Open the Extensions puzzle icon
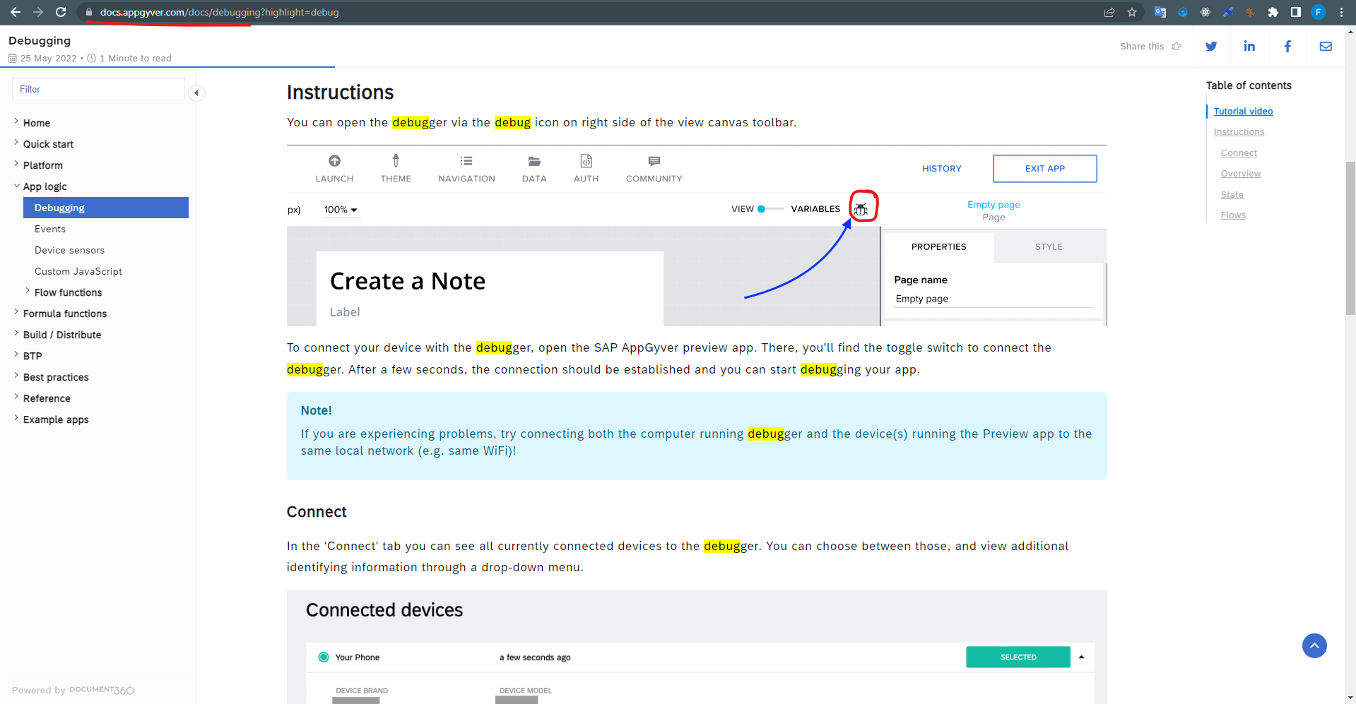Image resolution: width=1356 pixels, height=704 pixels. 1273,12
